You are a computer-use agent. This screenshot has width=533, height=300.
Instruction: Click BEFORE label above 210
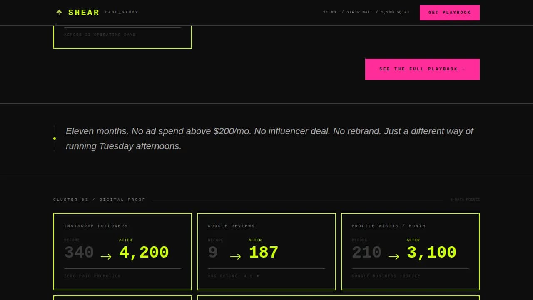359,240
